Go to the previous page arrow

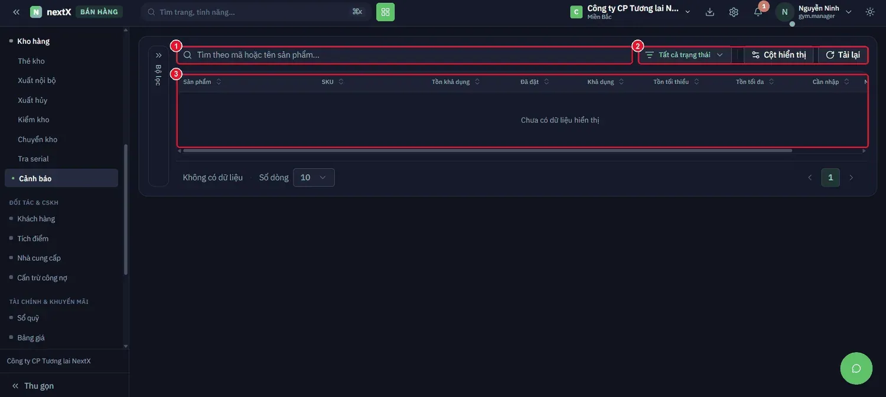(810, 178)
